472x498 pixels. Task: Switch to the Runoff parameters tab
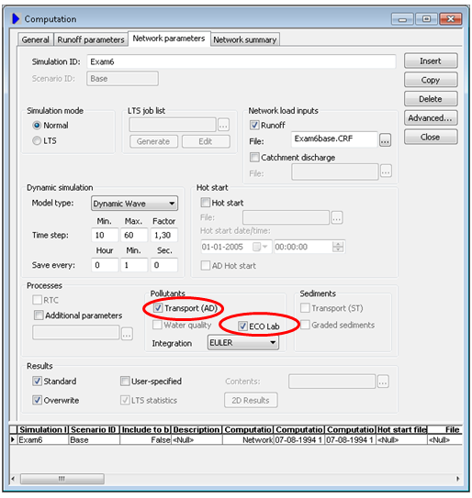(x=91, y=39)
